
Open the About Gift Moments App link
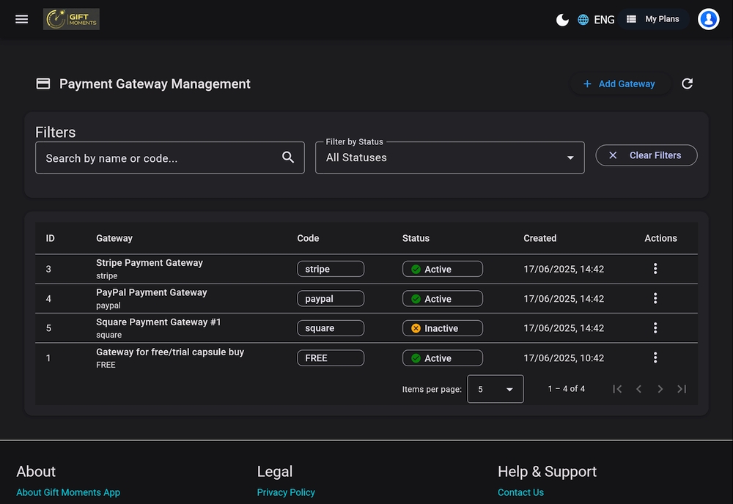click(68, 492)
